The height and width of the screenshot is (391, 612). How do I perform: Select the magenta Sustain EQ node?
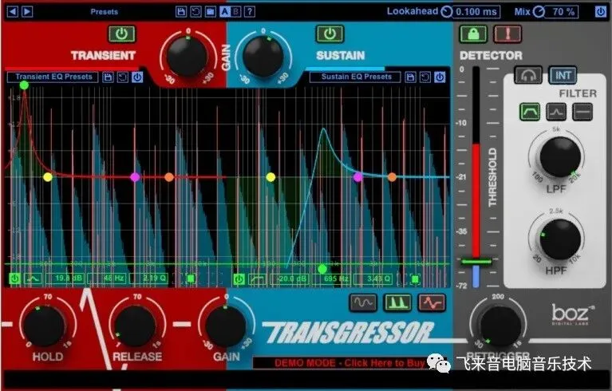[357, 177]
